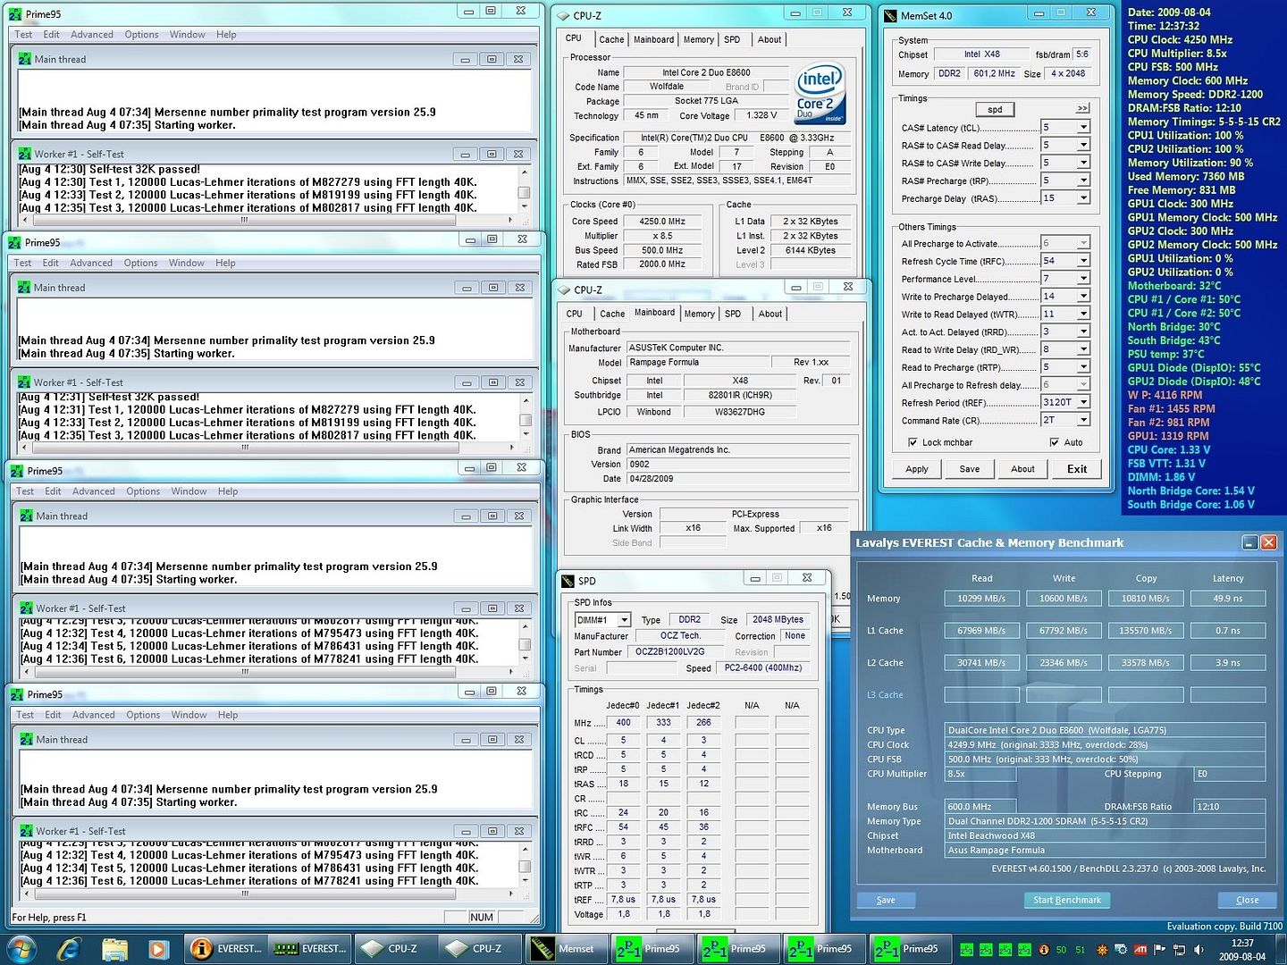The height and width of the screenshot is (965, 1287).
Task: Click the blue gear monitor tray icon
Action: pyautogui.click(x=1121, y=949)
